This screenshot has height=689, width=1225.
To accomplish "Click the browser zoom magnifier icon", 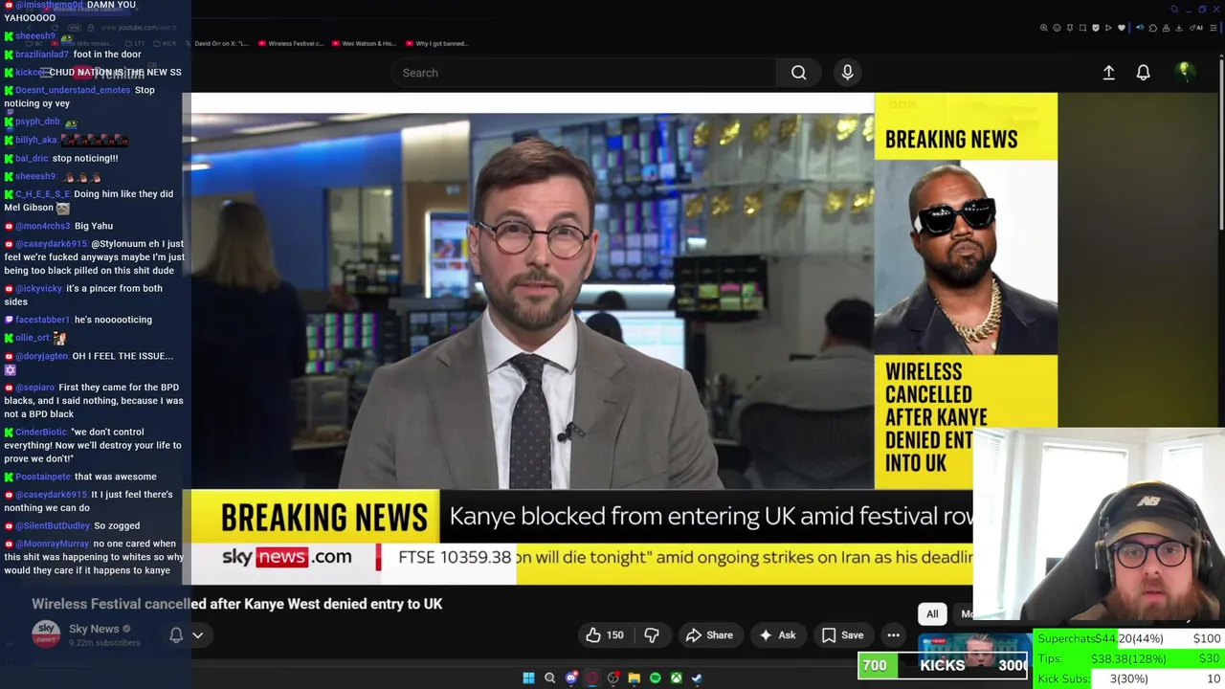I will (1044, 28).
